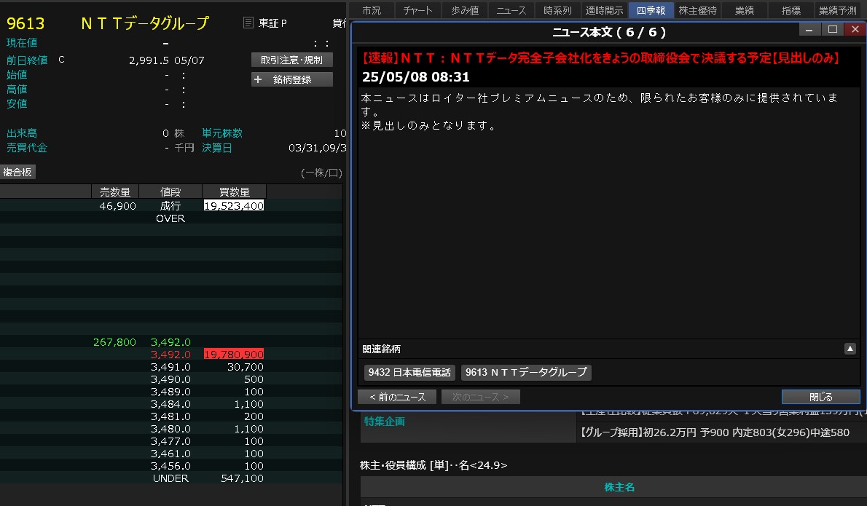The height and width of the screenshot is (506, 867).
Task: Click the stock code 9613
Action: tap(25, 23)
